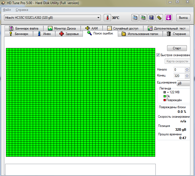Click the Выход button
195x176 pixels.
point(183,18)
